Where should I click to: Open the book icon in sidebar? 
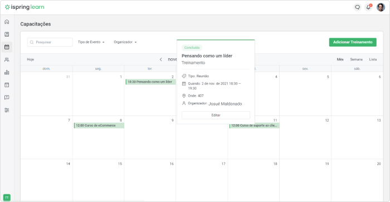7,98
